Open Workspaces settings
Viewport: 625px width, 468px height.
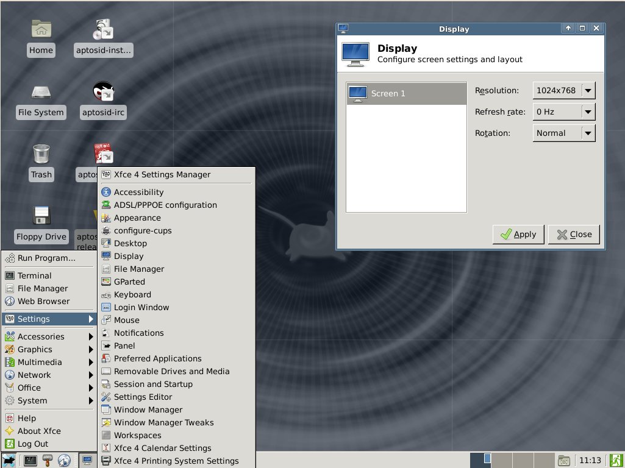176,435
